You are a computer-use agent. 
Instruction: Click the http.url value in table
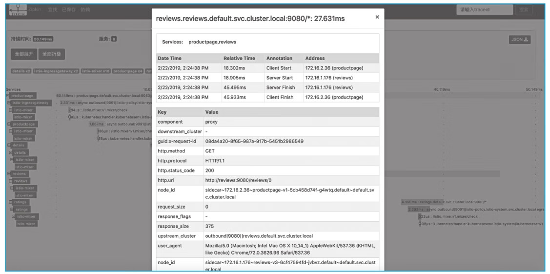coord(238,180)
